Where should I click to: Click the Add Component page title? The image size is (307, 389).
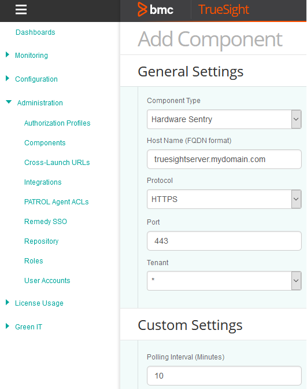pos(210,39)
